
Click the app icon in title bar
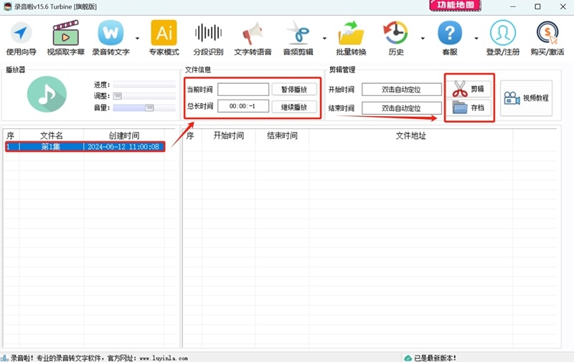coord(8,6)
